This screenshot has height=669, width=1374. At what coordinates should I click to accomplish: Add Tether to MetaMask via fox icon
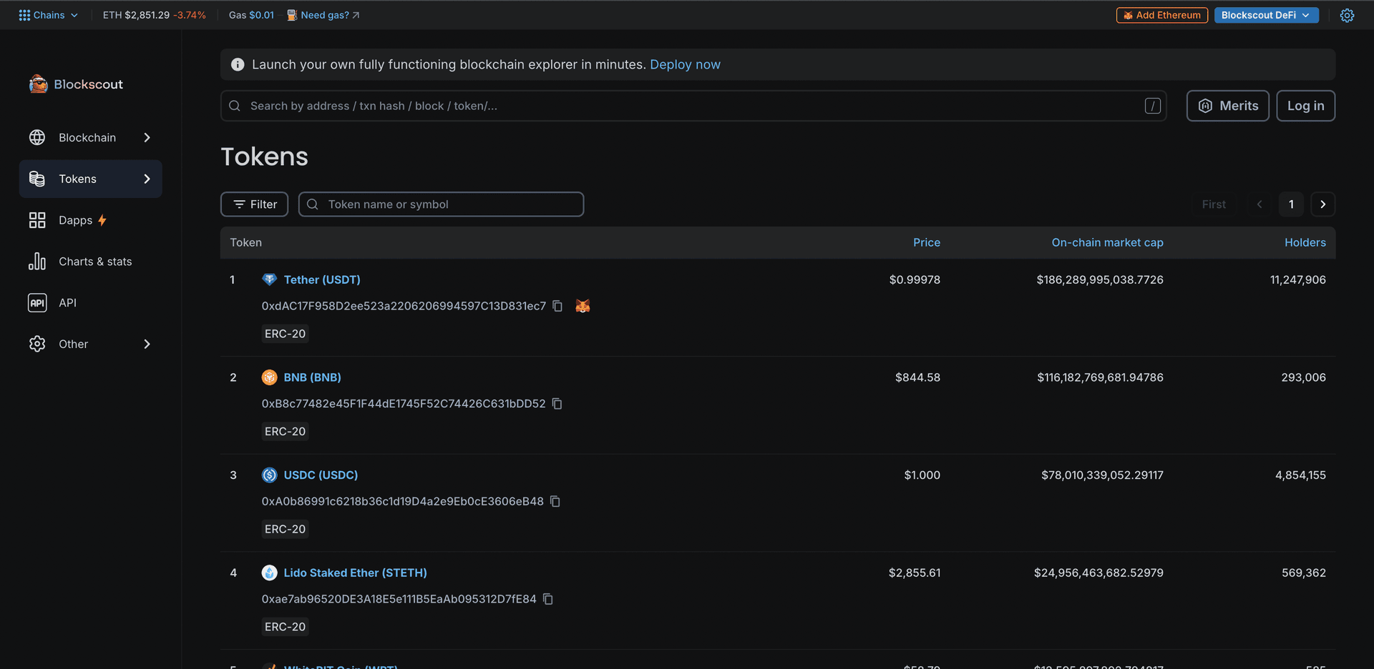(x=583, y=306)
